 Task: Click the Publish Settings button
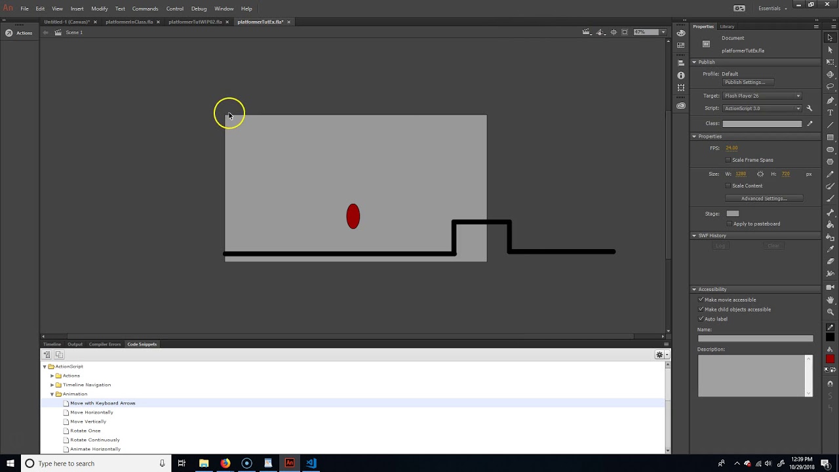point(748,83)
